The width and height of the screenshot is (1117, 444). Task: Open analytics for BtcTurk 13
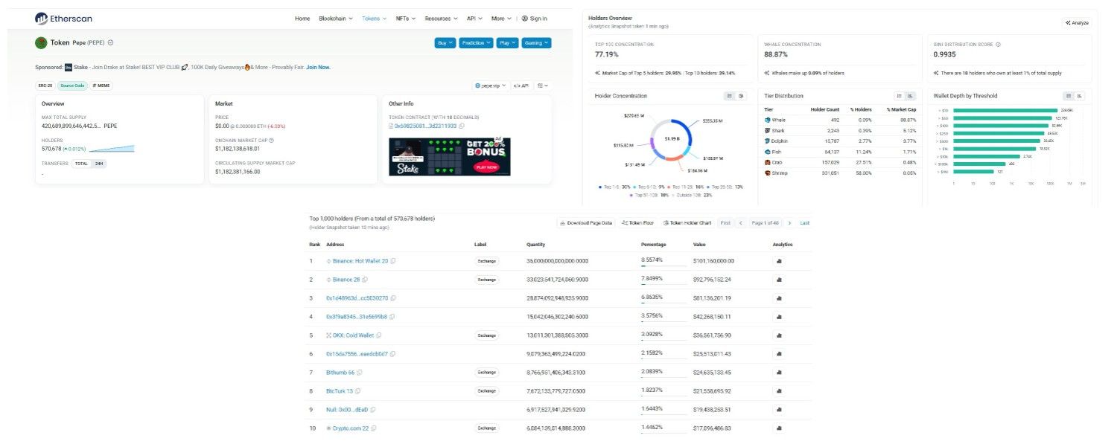tap(779, 391)
